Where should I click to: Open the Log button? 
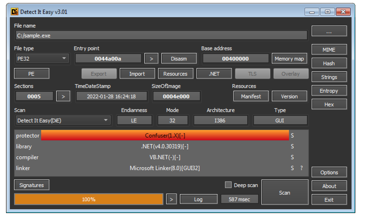click(198, 200)
